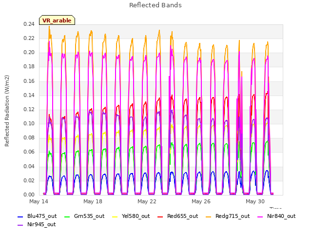Click the green Grn535_out legend color marker
The image size is (312, 234).
point(67,216)
